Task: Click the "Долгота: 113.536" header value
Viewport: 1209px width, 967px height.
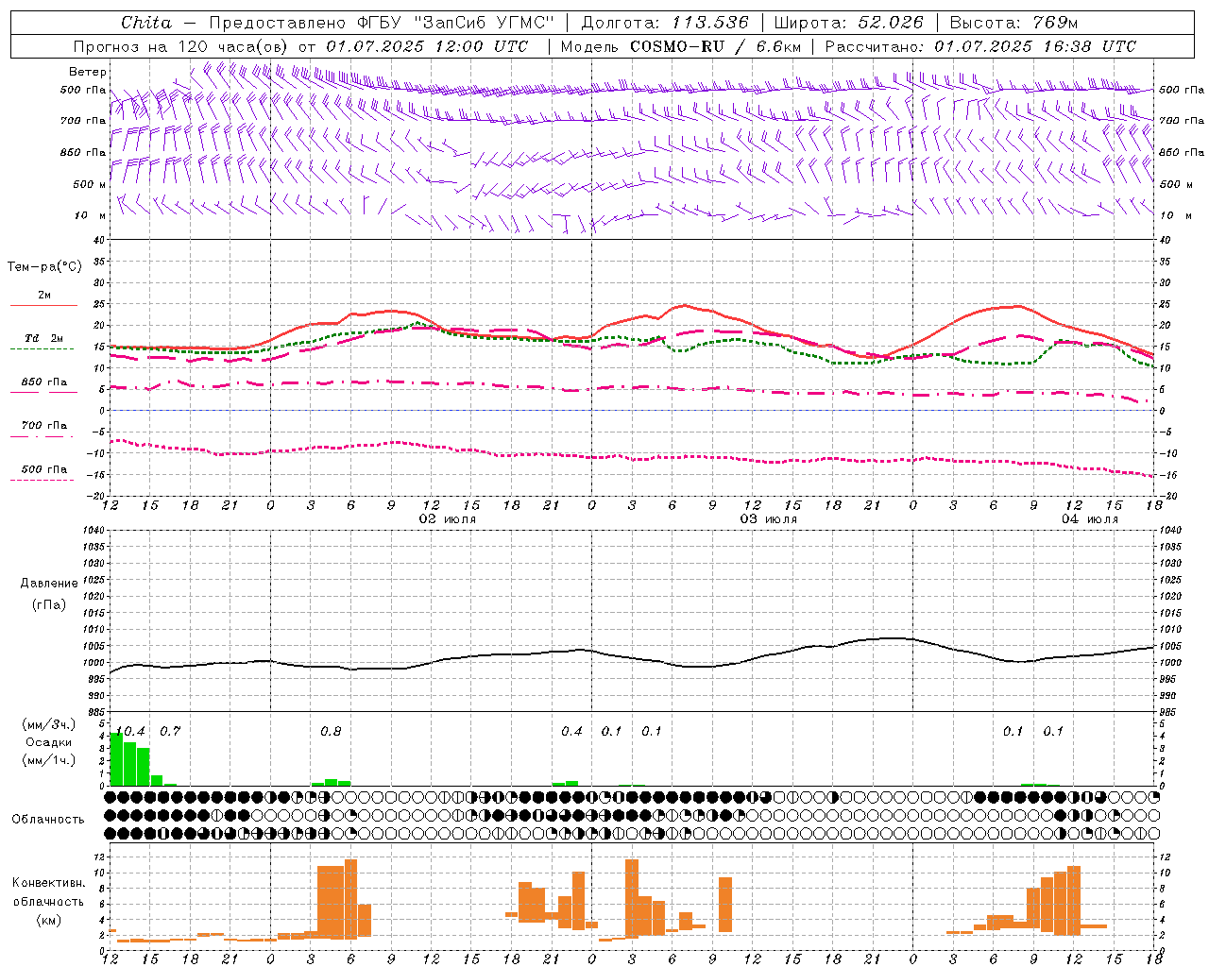Action: [x=665, y=23]
